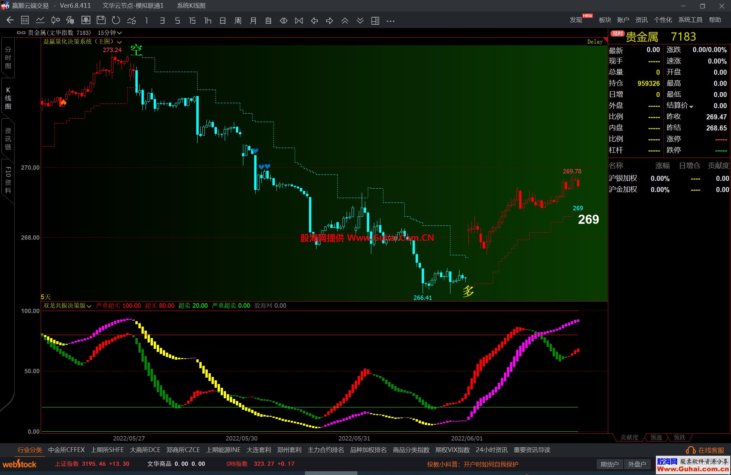The width and height of the screenshot is (731, 475).
Task: Click the split layout panel icon
Action: (375, 21)
